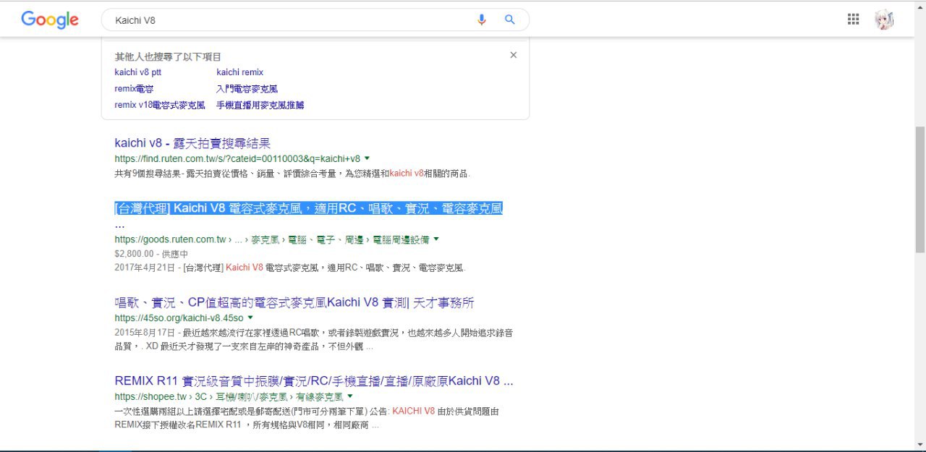926x452 pixels.
Task: Expand dropdown arrow next to shopee.tw breadcrumb
Action: tap(350, 397)
